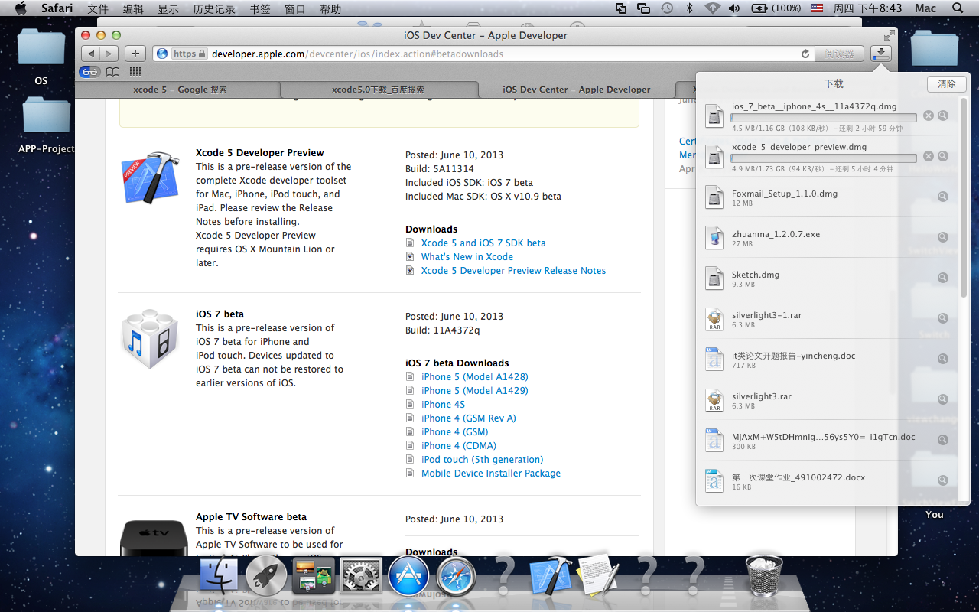Click the iPhone 5 (Model A1428) link
This screenshot has width=979, height=612.
(475, 377)
